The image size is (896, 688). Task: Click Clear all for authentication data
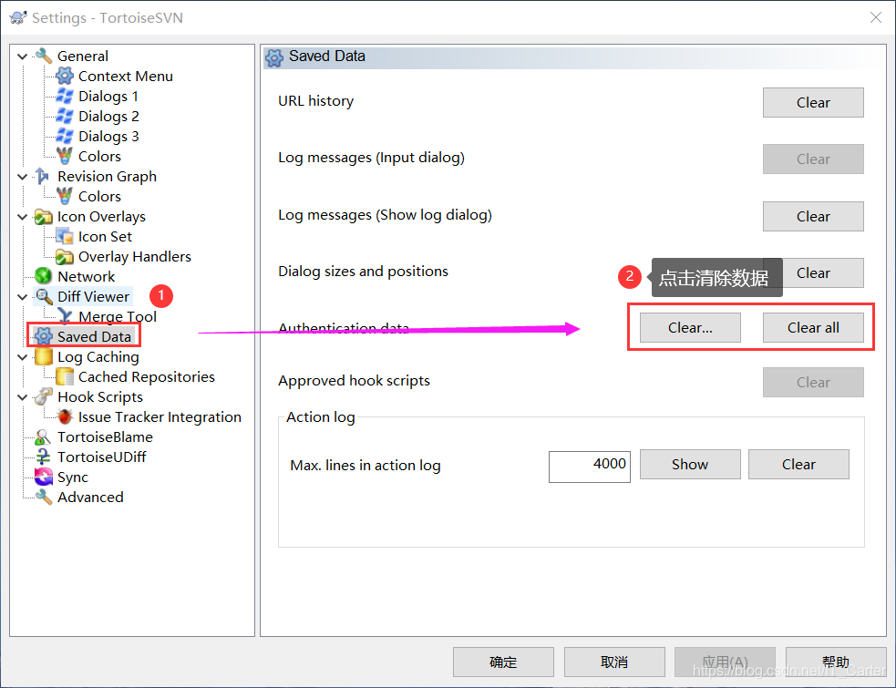pyautogui.click(x=813, y=327)
